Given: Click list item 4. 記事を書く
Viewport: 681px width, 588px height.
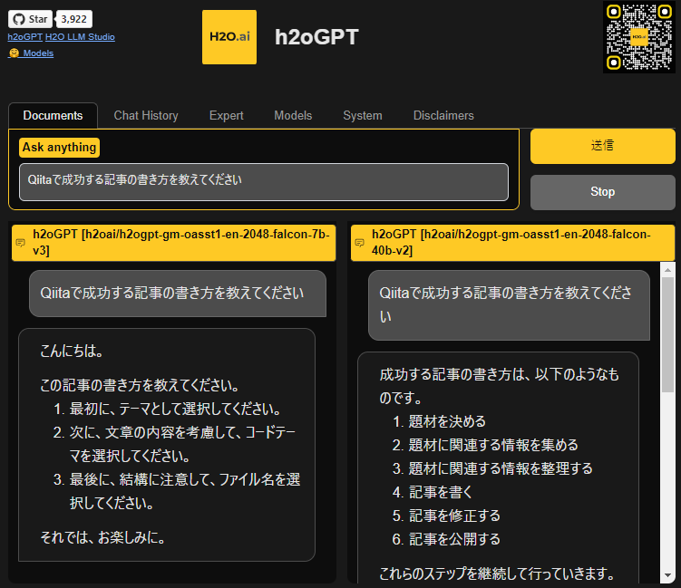Looking at the screenshot, I should click(x=433, y=492).
